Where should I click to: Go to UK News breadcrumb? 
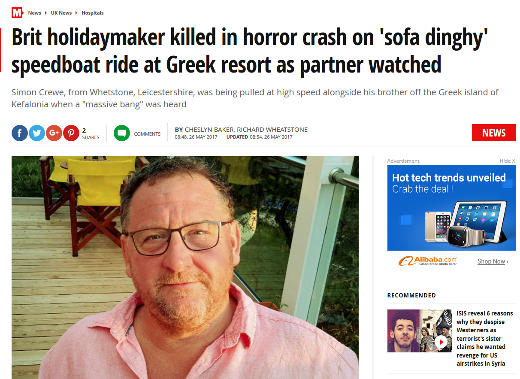coord(61,13)
